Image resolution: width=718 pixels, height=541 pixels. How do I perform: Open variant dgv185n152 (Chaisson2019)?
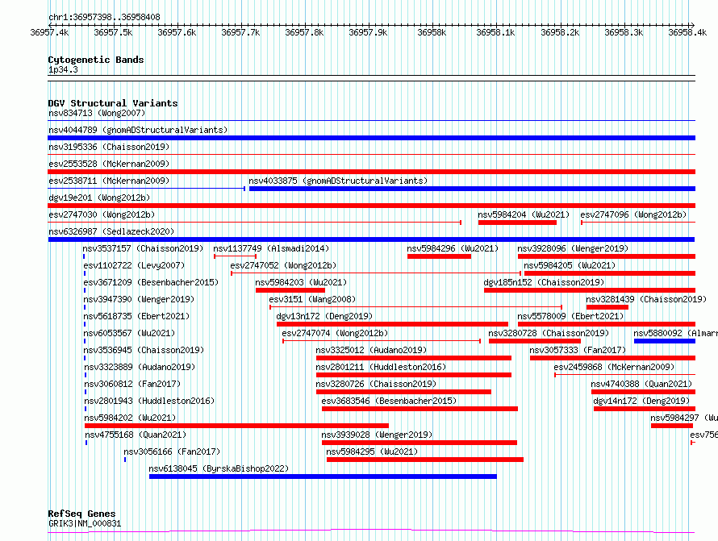pos(544,282)
